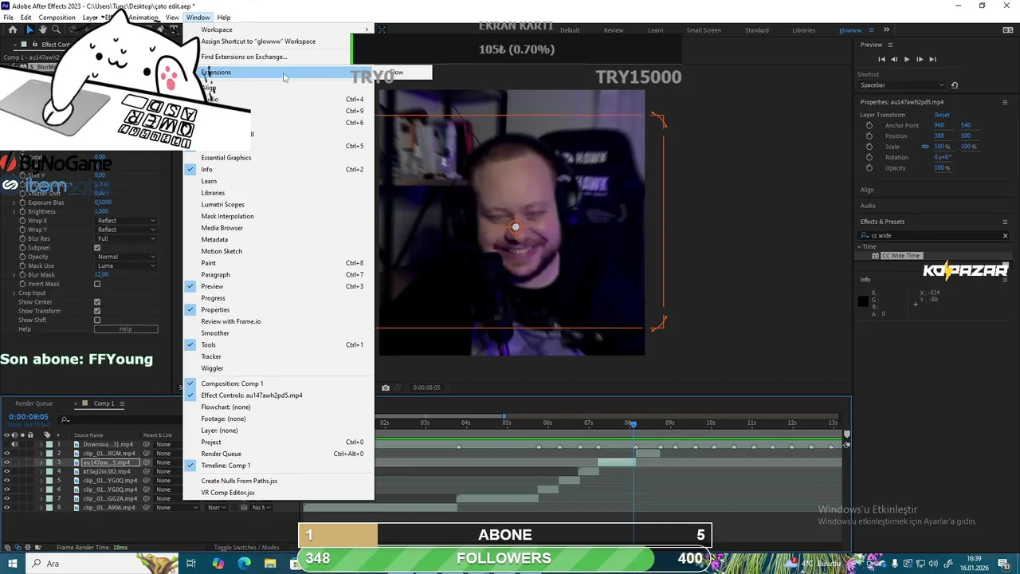Click parent pick whip for layer 4
The width and height of the screenshot is (1020, 574).
[147, 471]
